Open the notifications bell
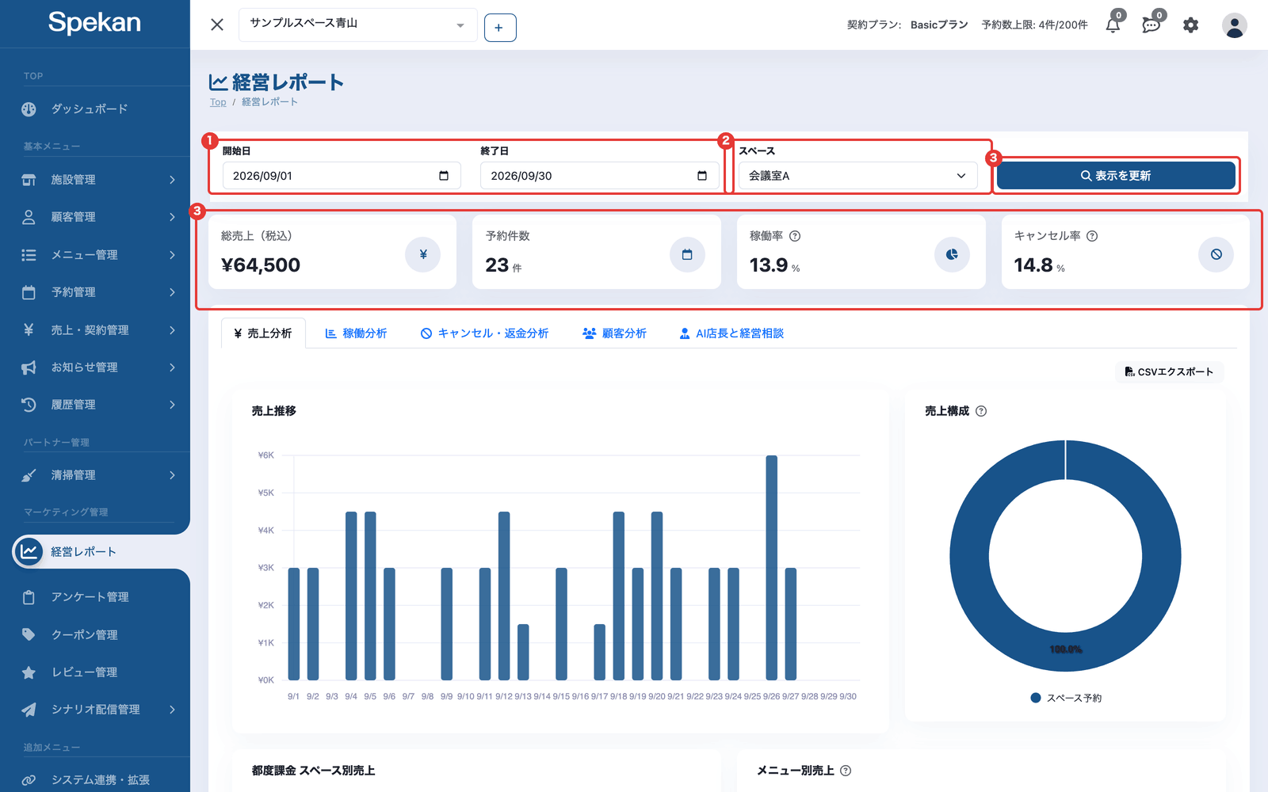 coord(1113,25)
